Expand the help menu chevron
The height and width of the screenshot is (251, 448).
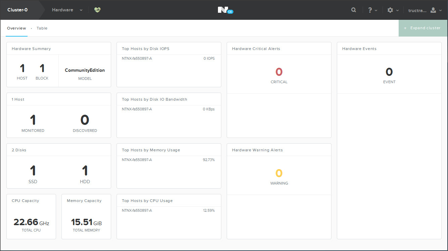coord(376,10)
